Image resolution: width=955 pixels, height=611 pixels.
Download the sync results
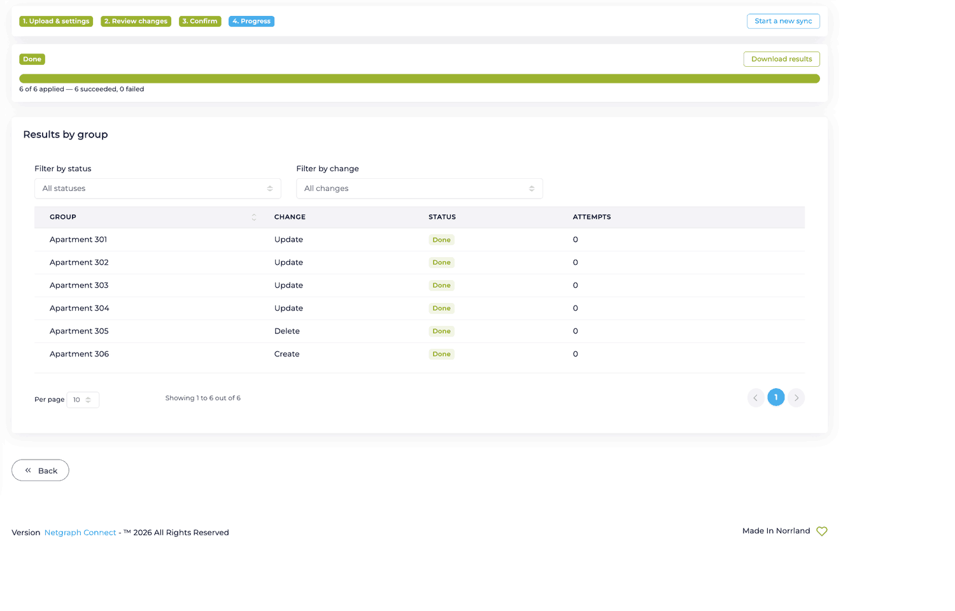[x=781, y=59]
